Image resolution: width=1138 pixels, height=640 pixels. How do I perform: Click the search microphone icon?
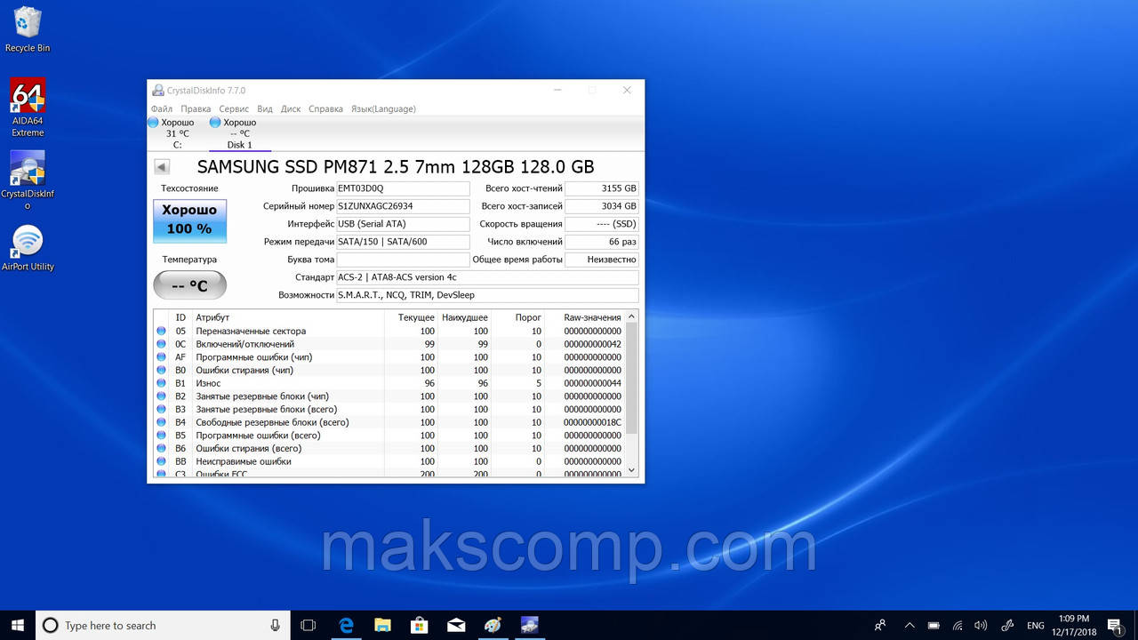tap(276, 625)
